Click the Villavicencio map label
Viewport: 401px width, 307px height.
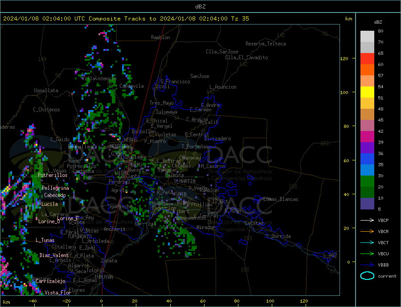[99, 78]
